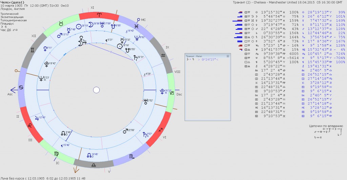
Task: Click natal Sun position 19°15'32" in table
Action: pyautogui.click(x=271, y=12)
